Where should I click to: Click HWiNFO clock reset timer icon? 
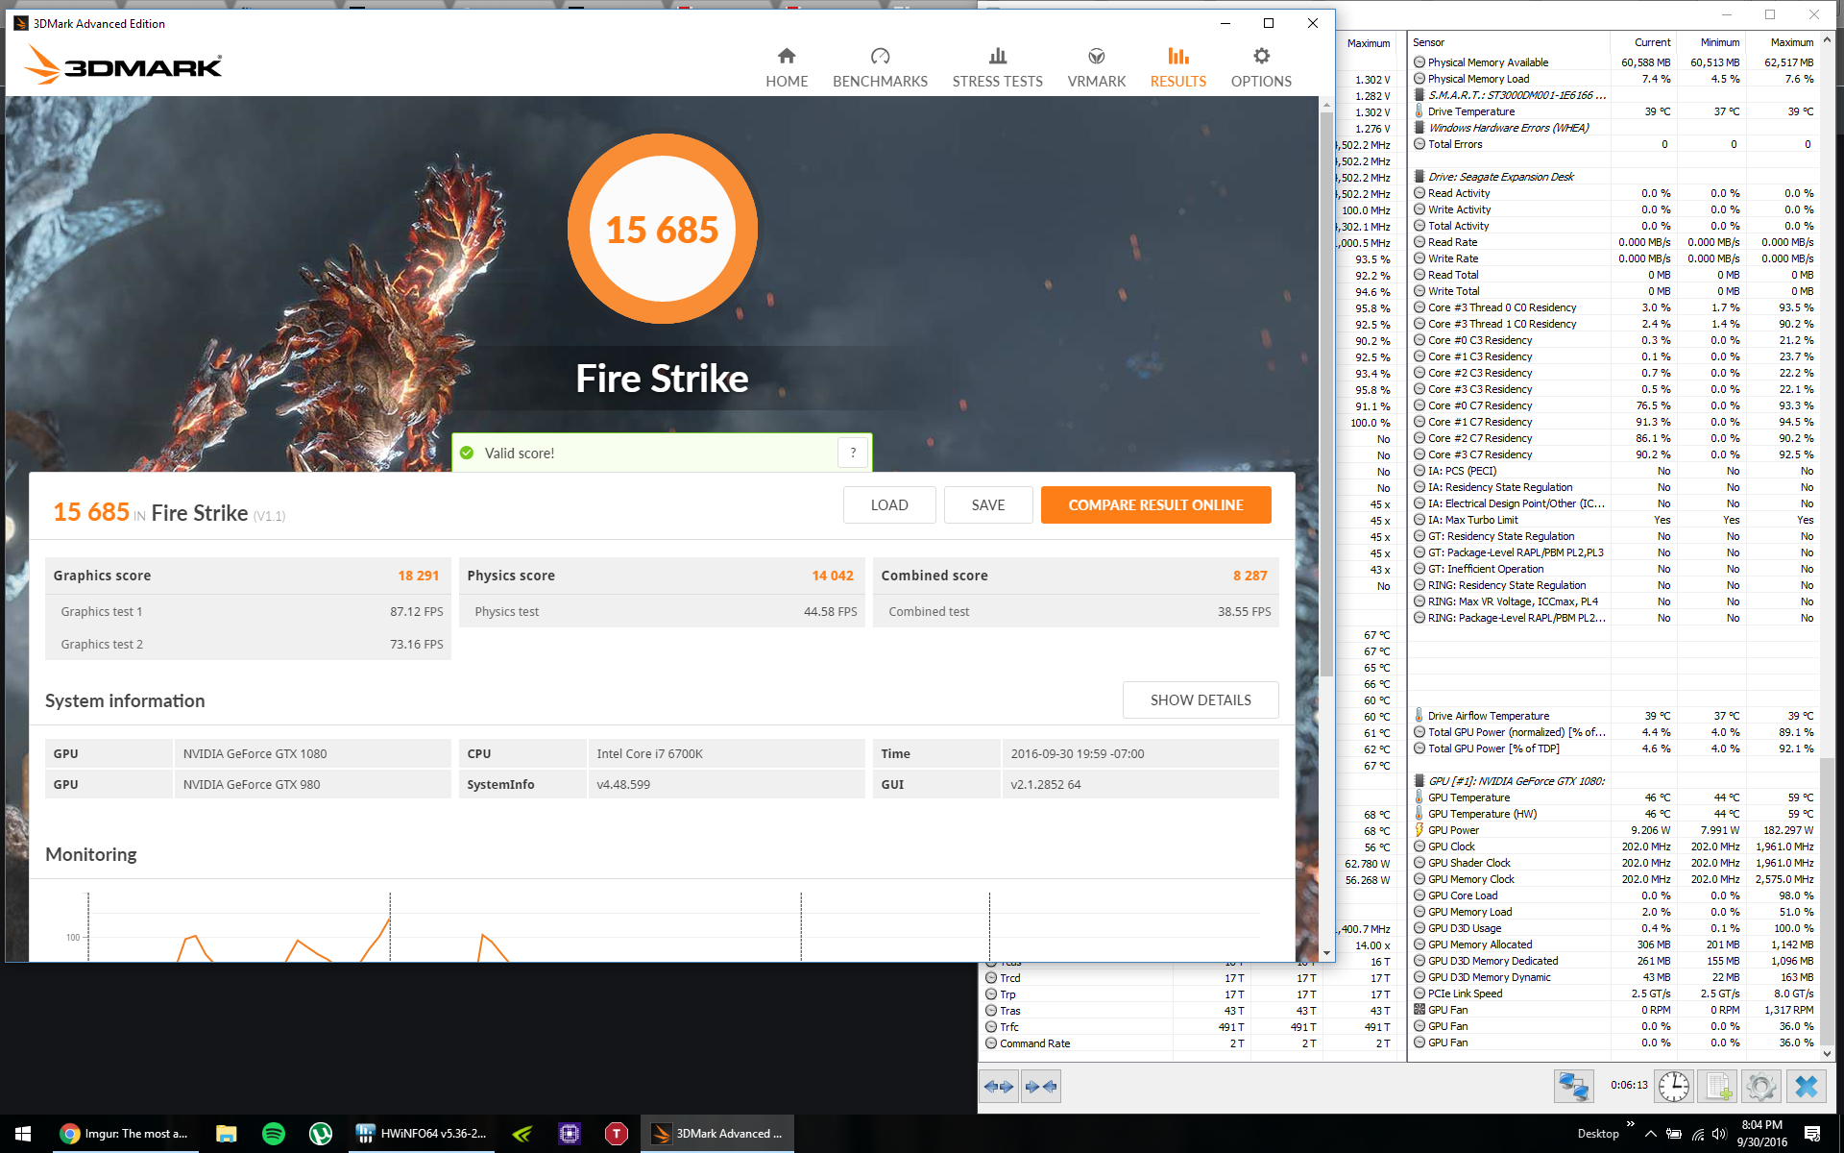pos(1674,1087)
